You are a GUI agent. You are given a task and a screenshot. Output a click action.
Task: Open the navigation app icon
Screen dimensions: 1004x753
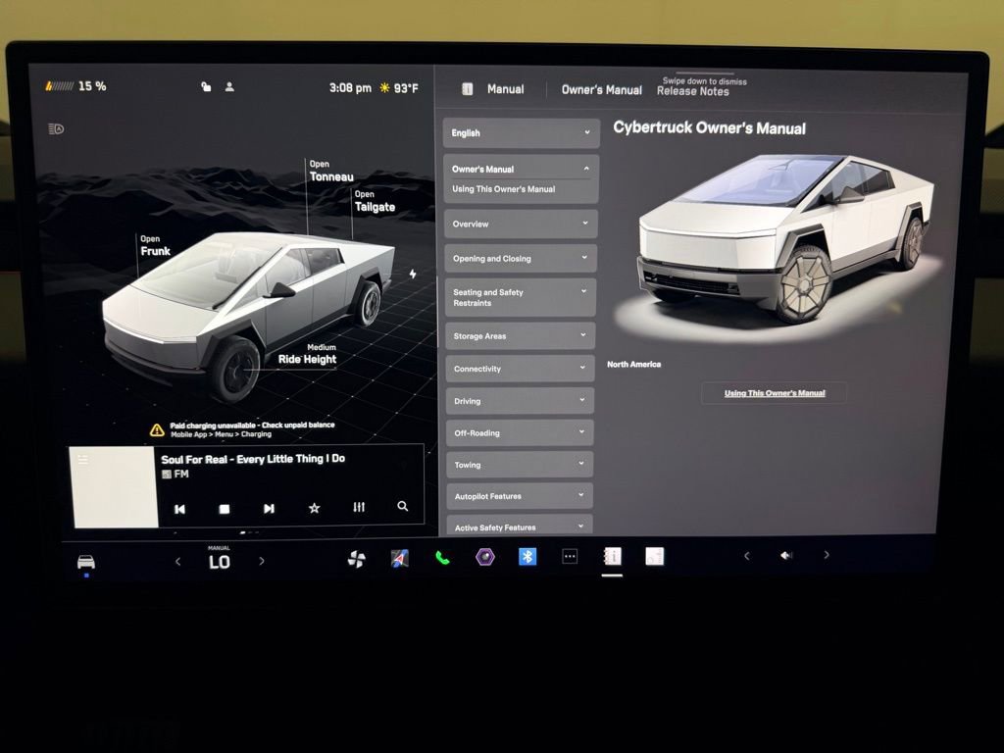pyautogui.click(x=401, y=558)
